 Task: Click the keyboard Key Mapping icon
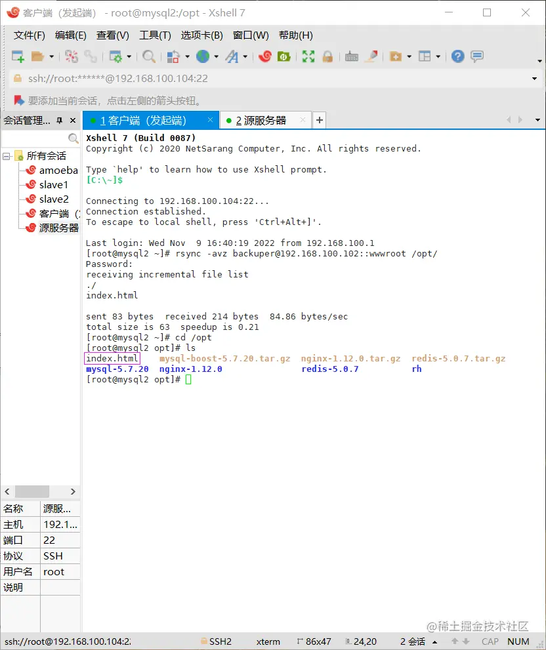click(351, 56)
